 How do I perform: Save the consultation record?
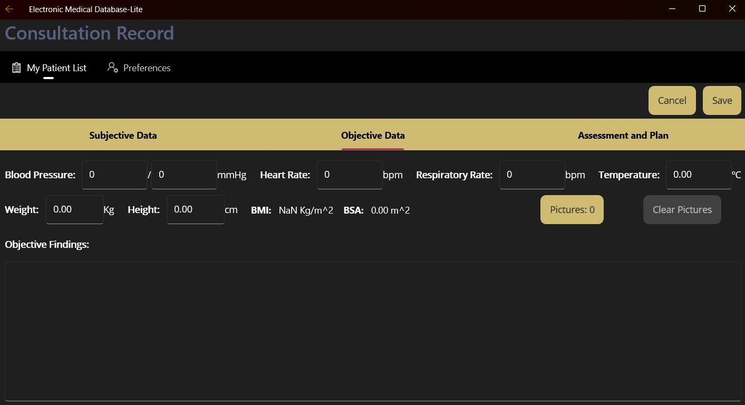point(721,100)
